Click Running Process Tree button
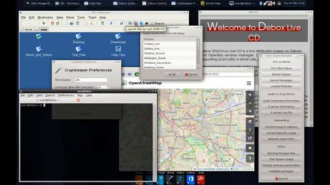Screen dimensions: 330x185 [281, 153]
